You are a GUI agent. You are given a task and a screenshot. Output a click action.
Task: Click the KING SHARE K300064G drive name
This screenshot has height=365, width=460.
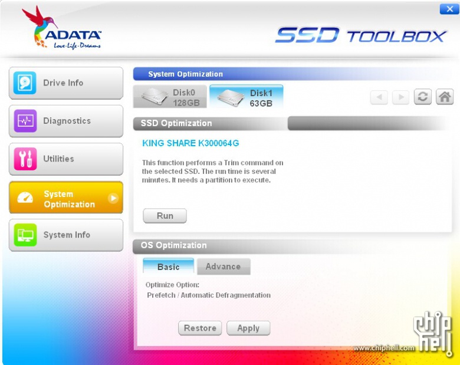click(x=190, y=143)
